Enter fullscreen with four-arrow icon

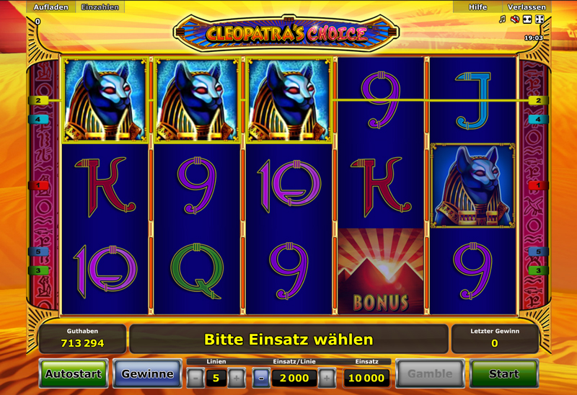click(x=539, y=19)
